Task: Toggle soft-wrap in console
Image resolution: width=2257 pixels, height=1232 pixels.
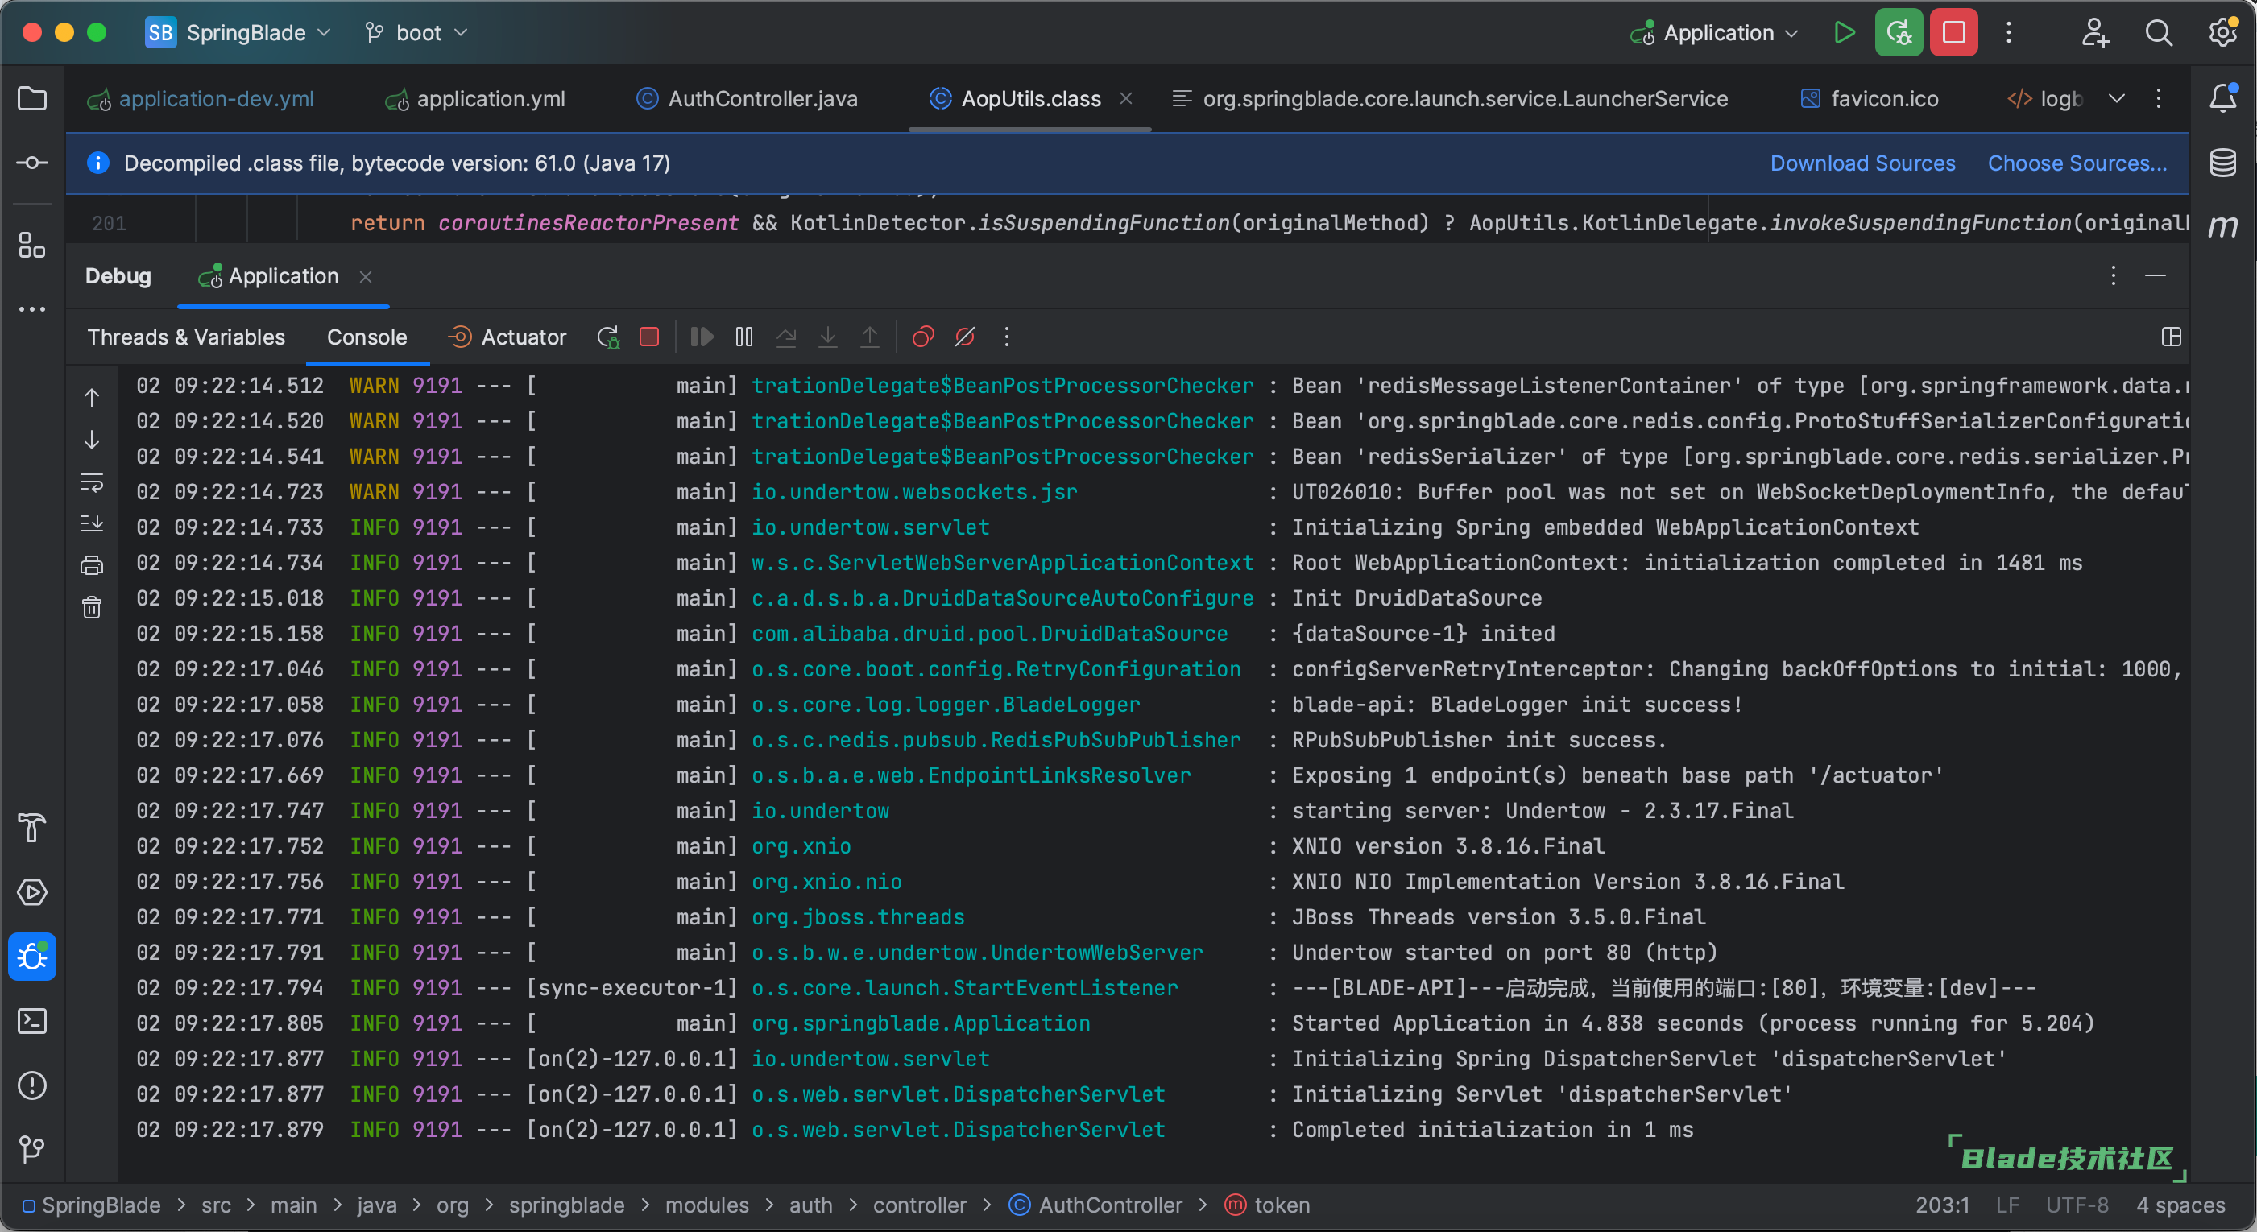Action: tap(92, 482)
